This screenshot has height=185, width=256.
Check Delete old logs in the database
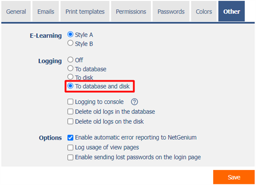(x=71, y=111)
